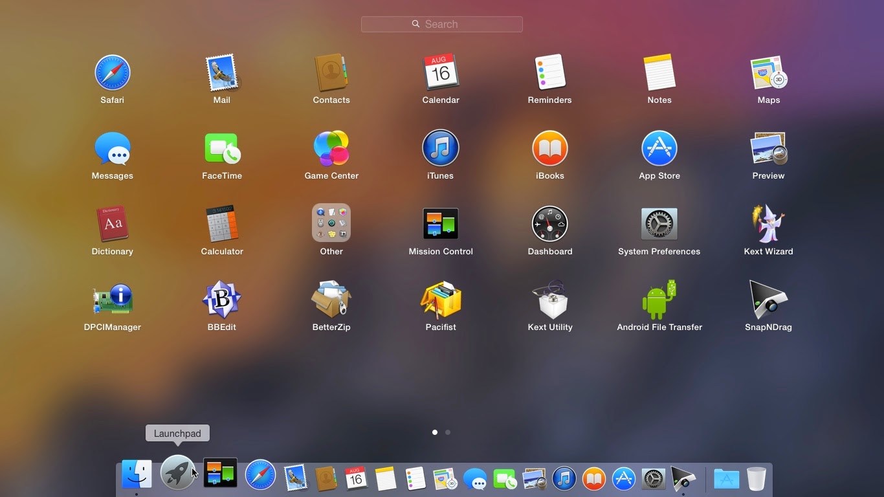
Task: Launch Mail from the Launchpad grid
Action: pyautogui.click(x=222, y=72)
